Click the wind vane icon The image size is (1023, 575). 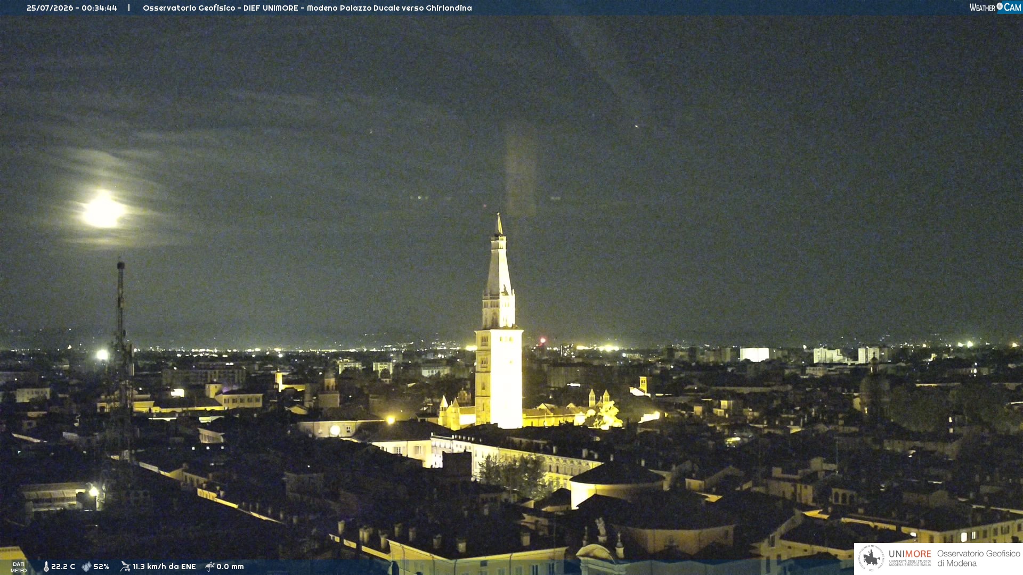125,566
